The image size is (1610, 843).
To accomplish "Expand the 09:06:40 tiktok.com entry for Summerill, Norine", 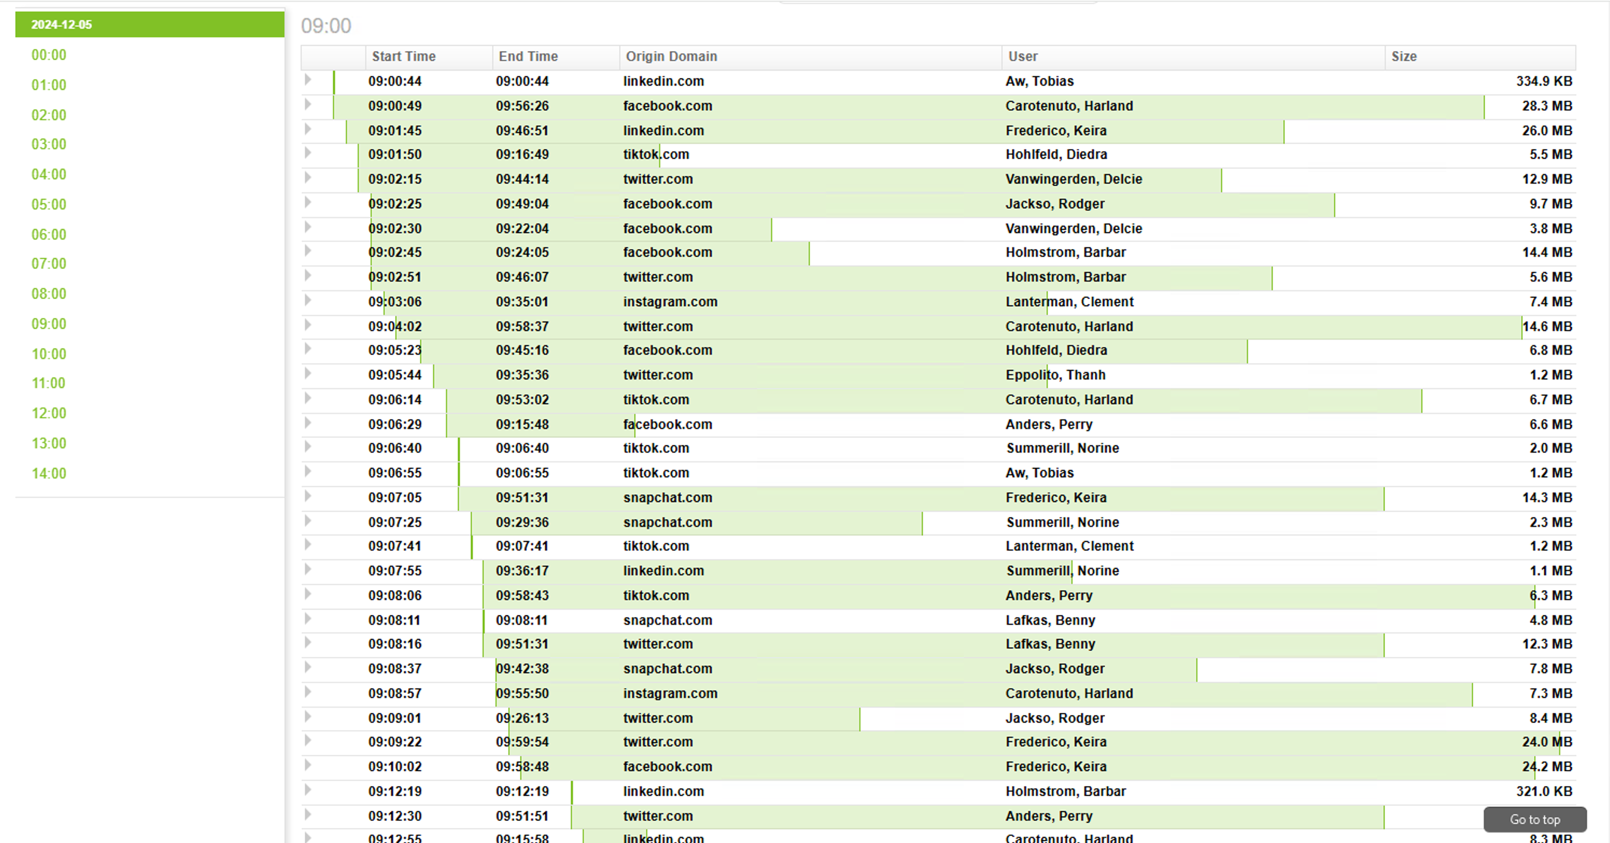I will tap(307, 447).
